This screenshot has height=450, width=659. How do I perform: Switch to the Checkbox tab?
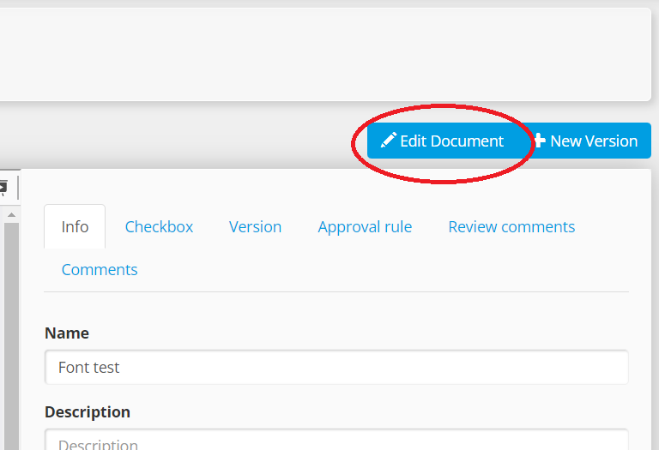(159, 226)
